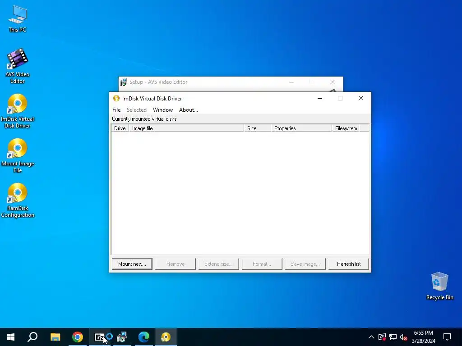Open File Explorer from the taskbar
462x346 pixels.
click(55, 337)
